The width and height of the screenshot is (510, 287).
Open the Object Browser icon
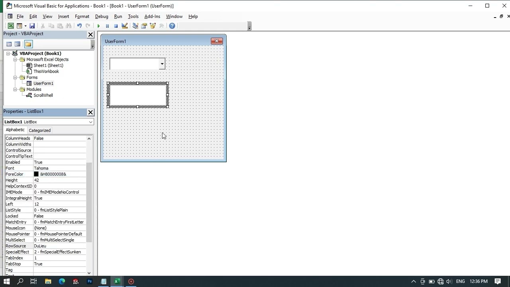[153, 26]
